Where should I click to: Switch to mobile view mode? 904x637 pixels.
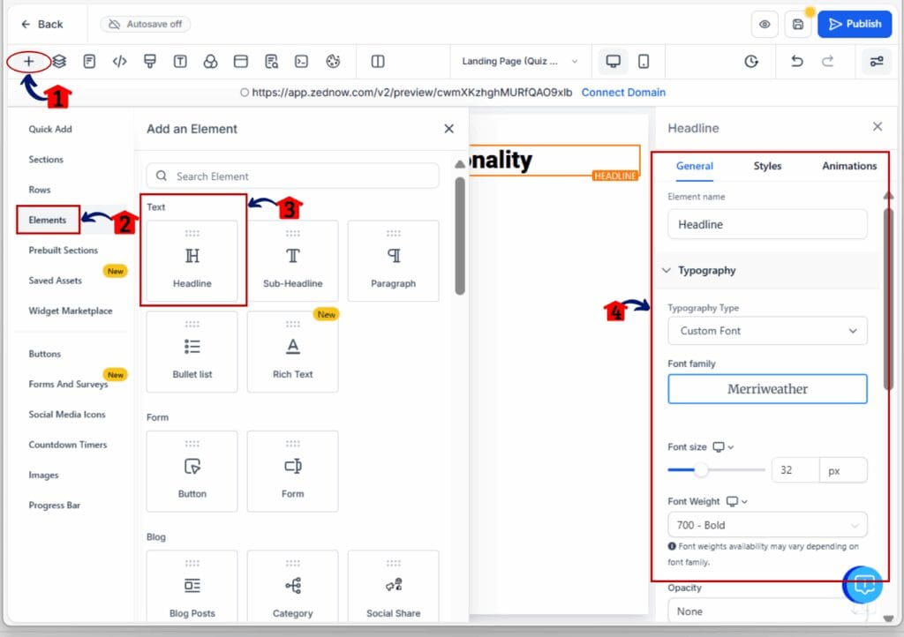tap(644, 62)
